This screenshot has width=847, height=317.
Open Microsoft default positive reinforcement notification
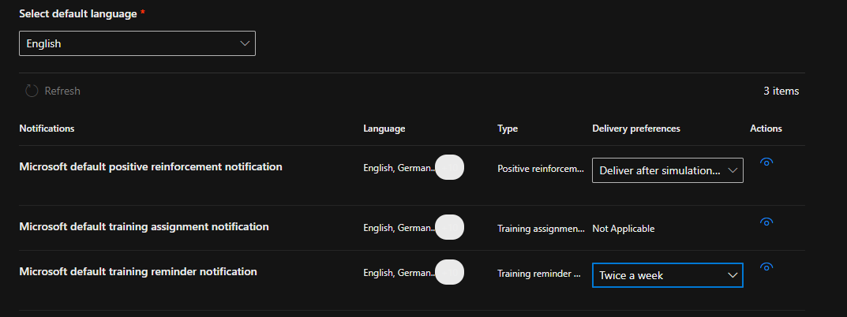(150, 166)
